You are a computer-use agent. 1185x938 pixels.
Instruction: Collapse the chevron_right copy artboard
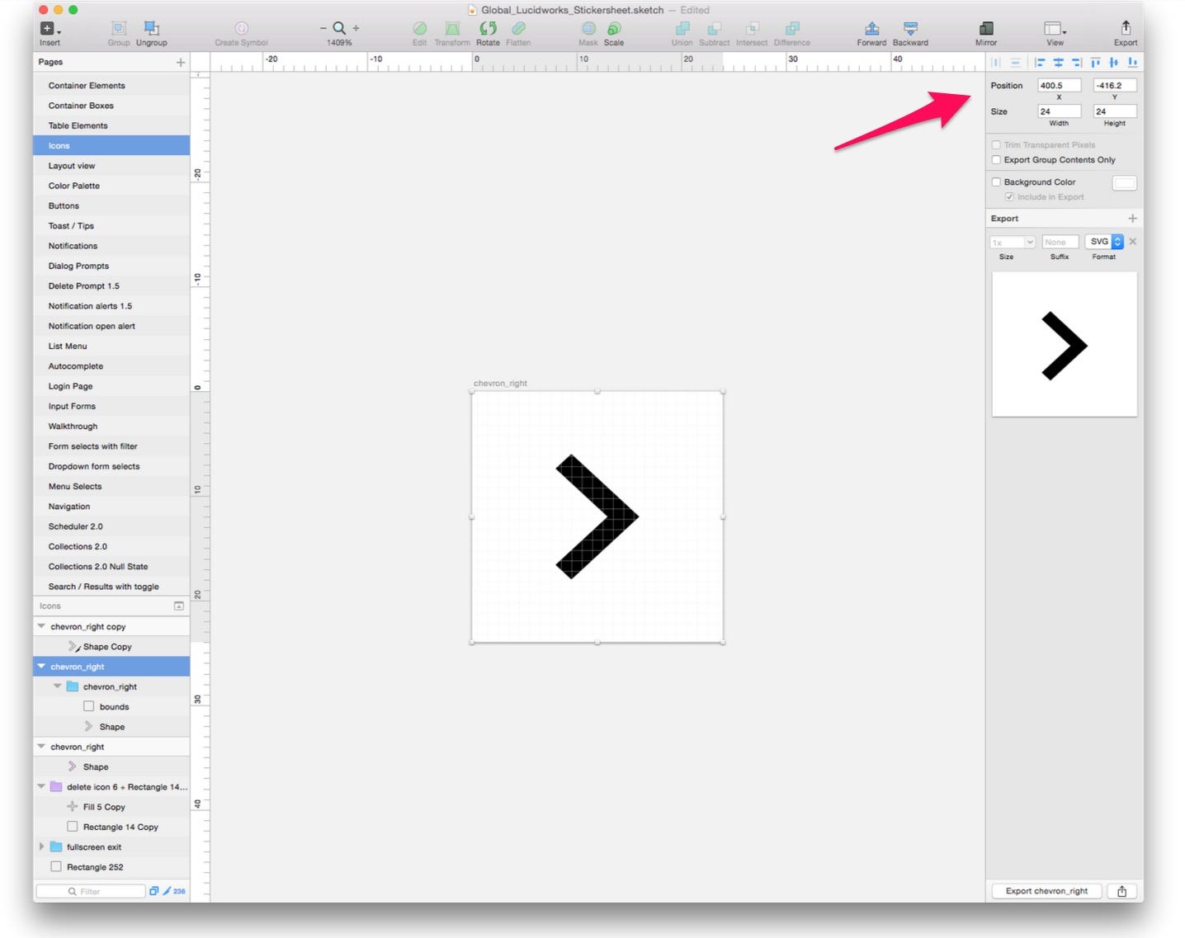click(x=41, y=627)
